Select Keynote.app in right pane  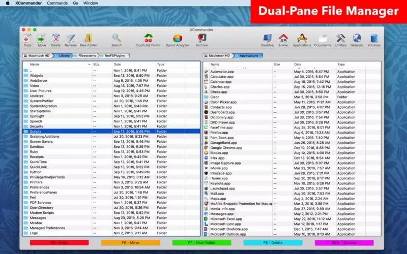click(x=292, y=183)
